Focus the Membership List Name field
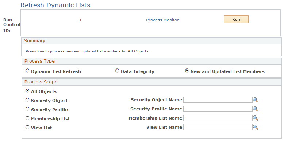284x141 pixels. 218,118
